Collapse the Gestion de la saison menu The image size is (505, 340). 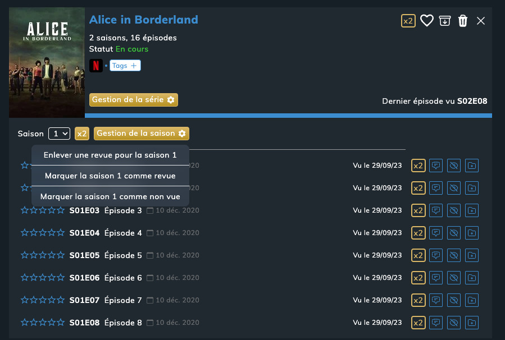[142, 134]
